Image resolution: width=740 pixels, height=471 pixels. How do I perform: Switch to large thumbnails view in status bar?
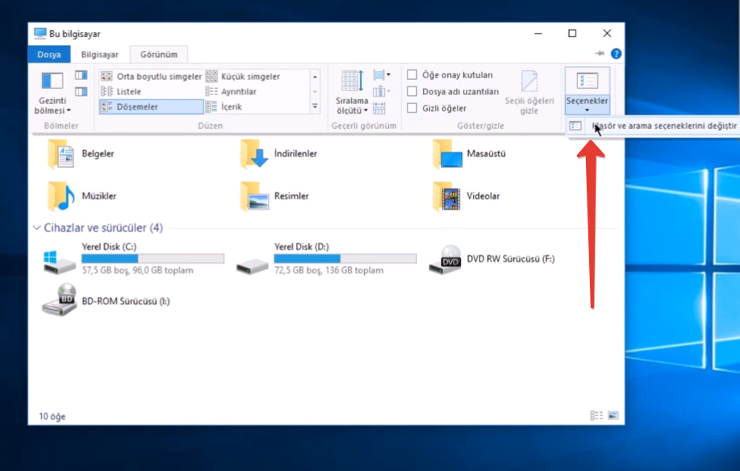613,415
